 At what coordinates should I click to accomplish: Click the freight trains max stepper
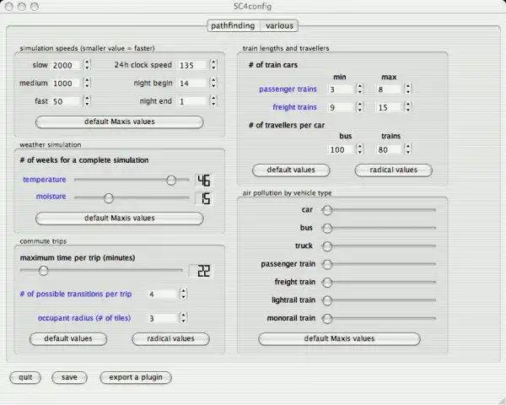[x=408, y=107]
